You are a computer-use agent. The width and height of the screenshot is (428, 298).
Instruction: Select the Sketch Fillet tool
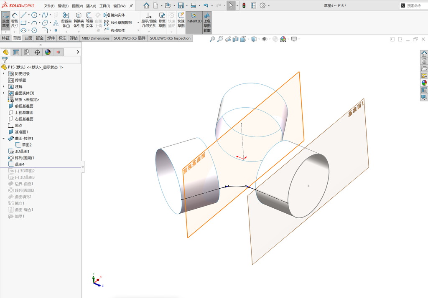click(45, 30)
